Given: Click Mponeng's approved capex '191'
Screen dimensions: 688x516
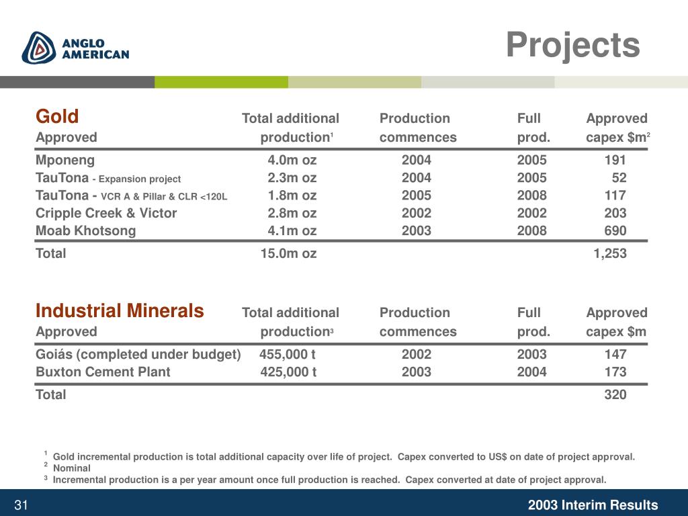Looking at the screenshot, I should click(x=615, y=160).
